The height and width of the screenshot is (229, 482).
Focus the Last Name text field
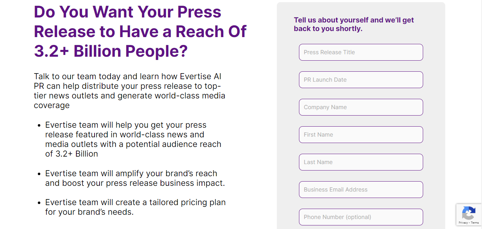(x=361, y=162)
